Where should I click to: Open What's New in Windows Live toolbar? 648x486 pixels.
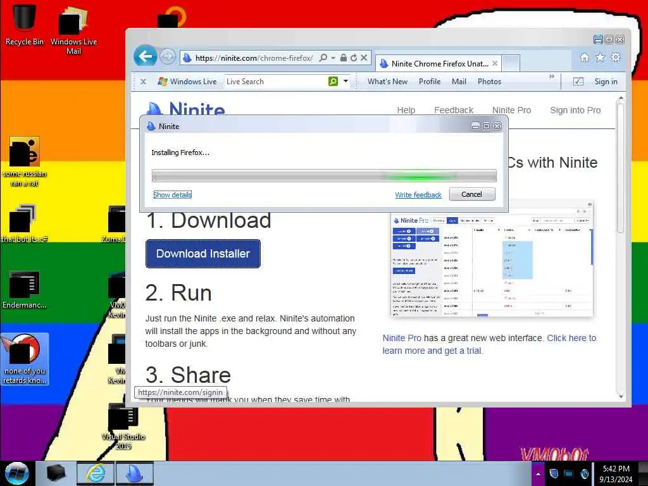pos(388,82)
